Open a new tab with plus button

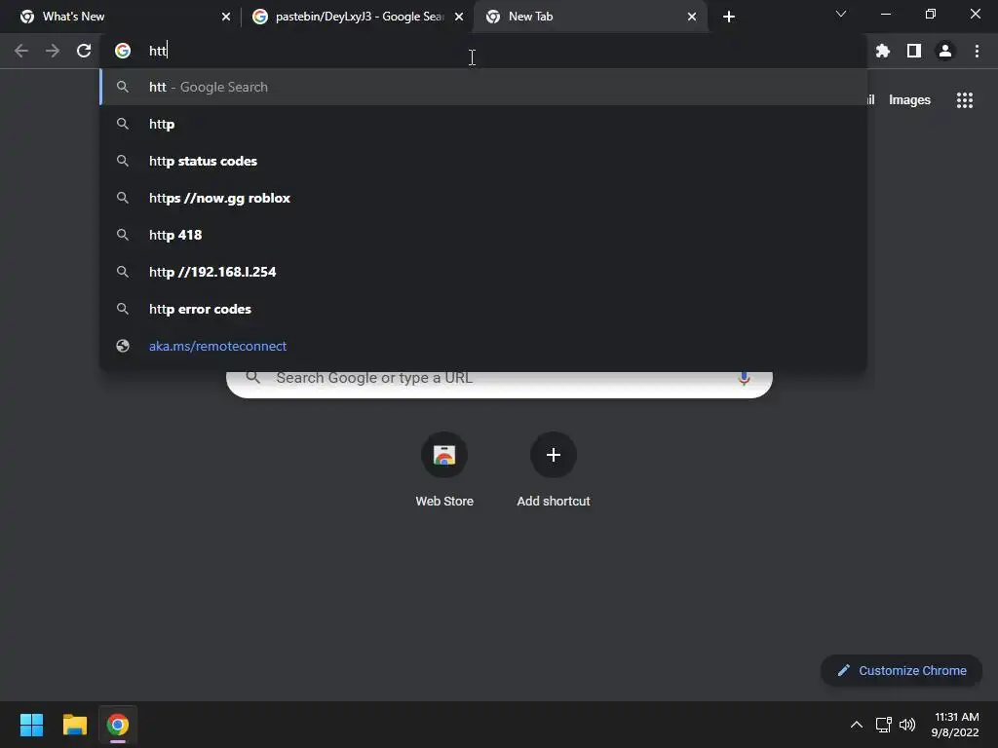pos(729,17)
